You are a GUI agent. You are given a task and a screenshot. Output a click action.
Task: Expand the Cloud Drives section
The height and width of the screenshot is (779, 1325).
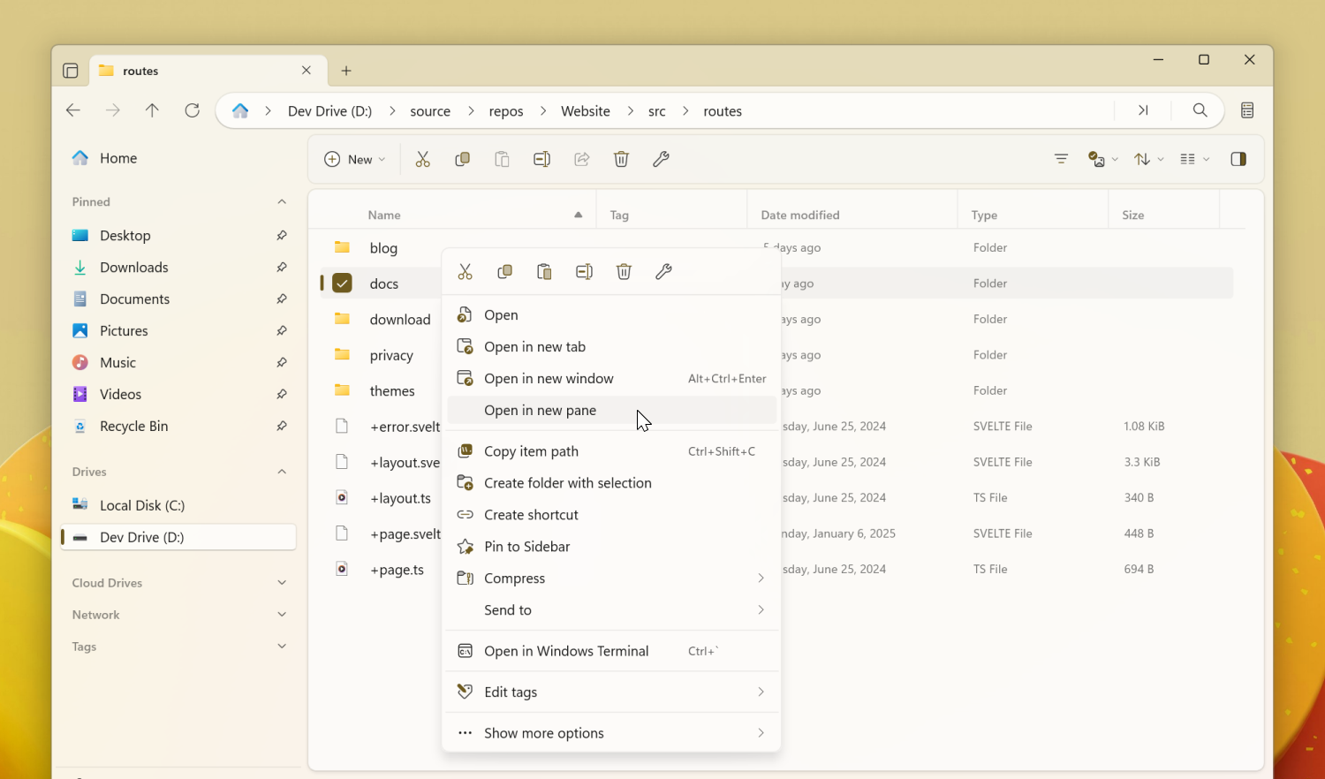click(282, 582)
